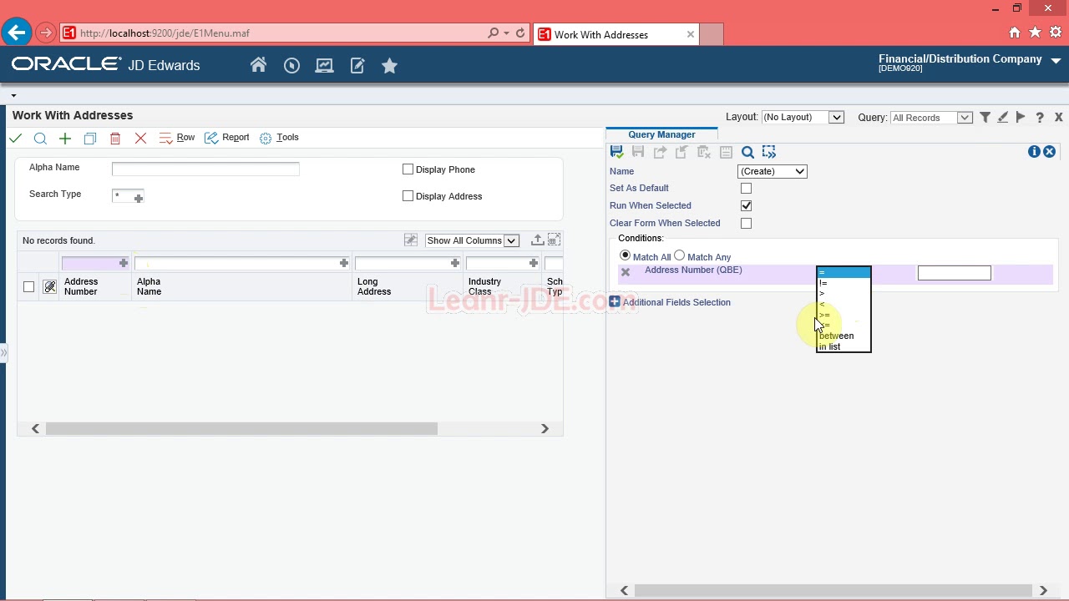Image resolution: width=1069 pixels, height=601 pixels.
Task: Open the Name (Create) dropdown
Action: (x=773, y=171)
